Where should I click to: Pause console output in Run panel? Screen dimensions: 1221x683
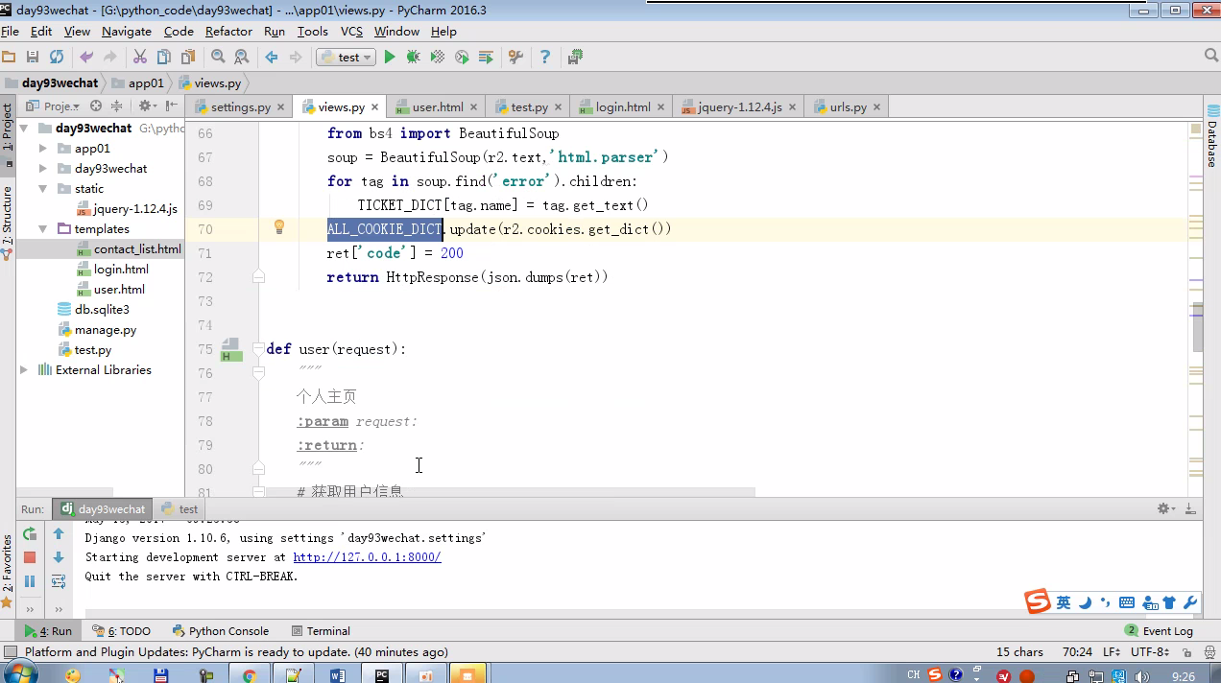[30, 581]
